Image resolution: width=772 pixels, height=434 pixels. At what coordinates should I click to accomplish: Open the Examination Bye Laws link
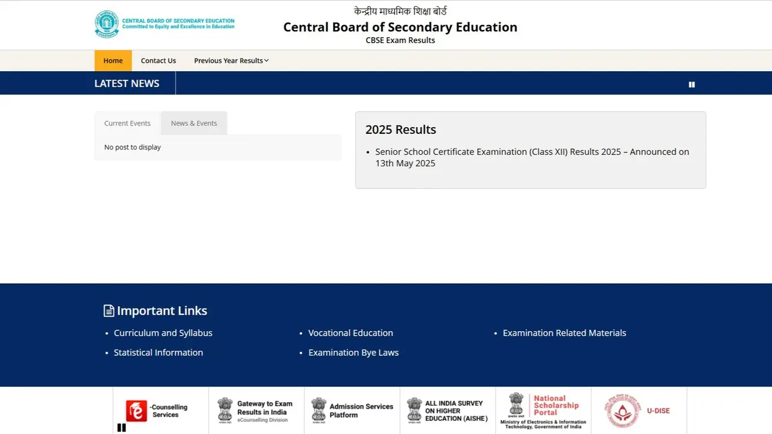[353, 352]
